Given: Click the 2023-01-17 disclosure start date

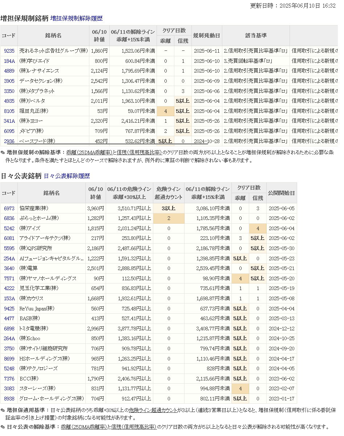Looking at the screenshot, I should [282, 399].
